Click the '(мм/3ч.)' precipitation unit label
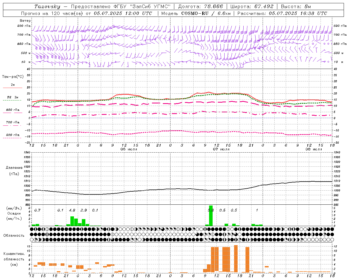 14,208
